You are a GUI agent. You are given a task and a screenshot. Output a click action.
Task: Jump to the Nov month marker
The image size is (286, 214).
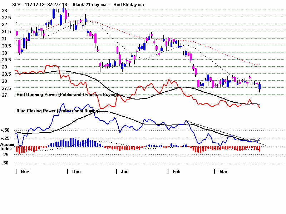[x=24, y=172]
